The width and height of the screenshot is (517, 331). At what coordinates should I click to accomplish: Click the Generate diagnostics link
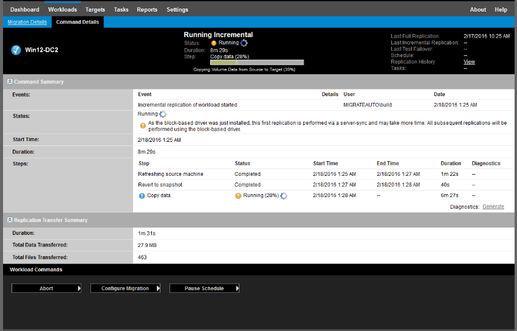493,207
